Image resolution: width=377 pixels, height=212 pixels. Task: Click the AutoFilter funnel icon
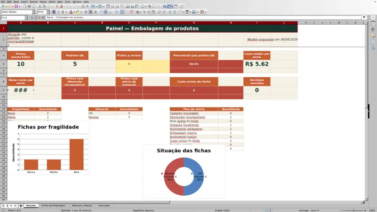(122, 7)
